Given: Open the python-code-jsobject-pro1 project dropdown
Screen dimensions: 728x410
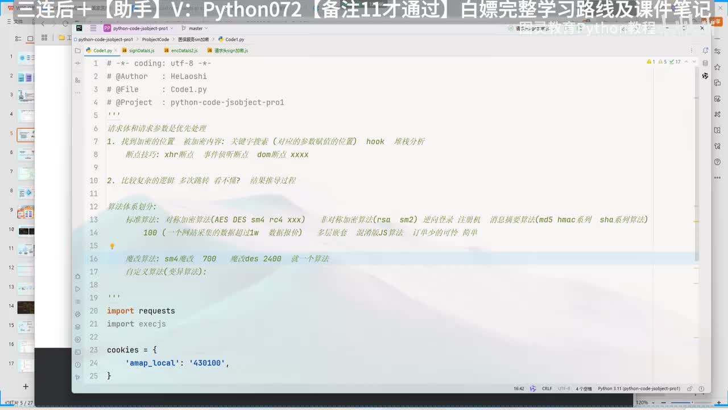Looking at the screenshot, I should (139, 28).
